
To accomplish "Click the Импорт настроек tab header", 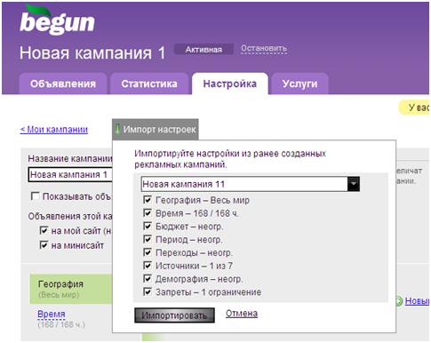I will tap(156, 130).
